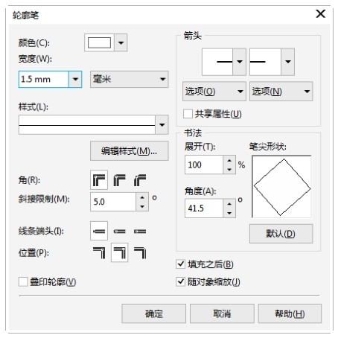
Task: Open the 毫米 unit dropdown
Action: (130, 79)
